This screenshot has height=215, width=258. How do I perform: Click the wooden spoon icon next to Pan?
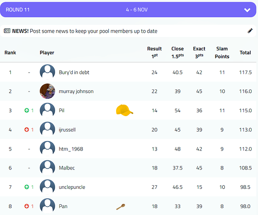pyautogui.click(x=121, y=206)
